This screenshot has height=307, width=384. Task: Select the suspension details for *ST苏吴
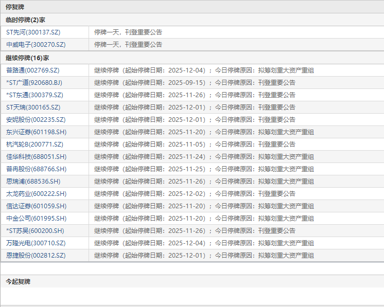(195, 231)
